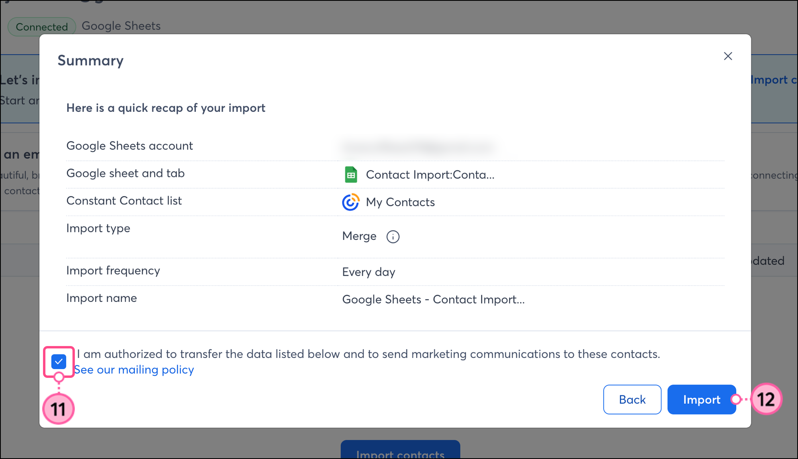Select the 'My Contacts' list value
This screenshot has height=459, width=798.
coord(400,202)
